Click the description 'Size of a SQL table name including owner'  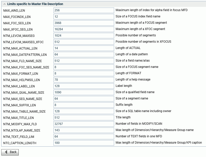point(143,111)
